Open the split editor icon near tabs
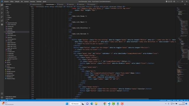 click(x=185, y=4)
